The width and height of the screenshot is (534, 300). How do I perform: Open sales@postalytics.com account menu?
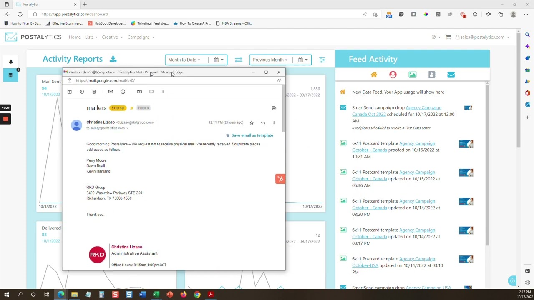coord(482,37)
